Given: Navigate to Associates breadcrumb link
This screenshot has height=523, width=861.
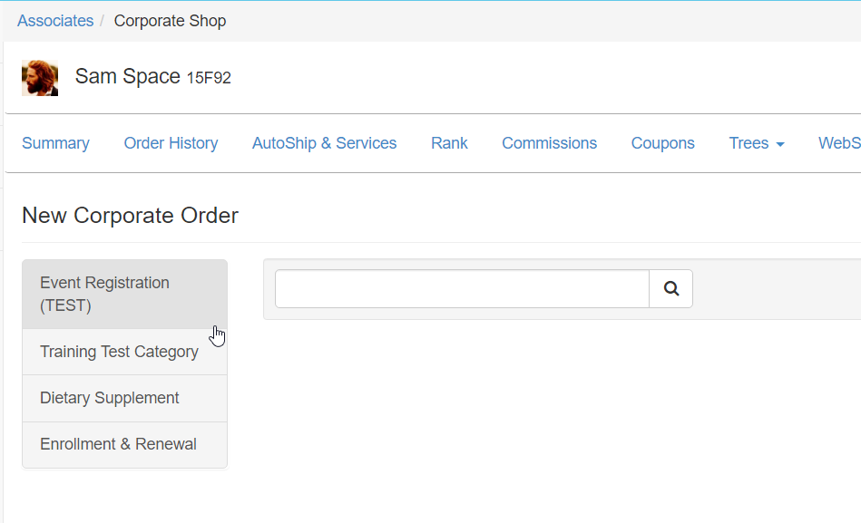Looking at the screenshot, I should pyautogui.click(x=55, y=21).
